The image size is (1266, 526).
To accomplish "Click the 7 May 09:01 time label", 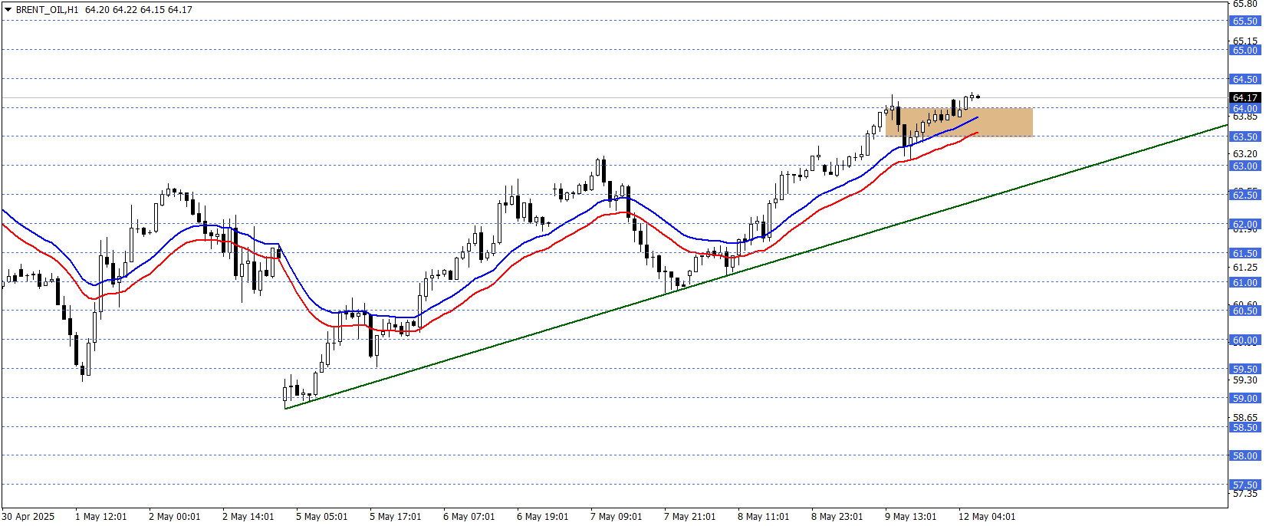I will pos(617,516).
